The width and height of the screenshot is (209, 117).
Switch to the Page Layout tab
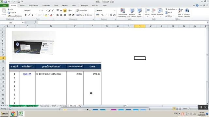tap(33, 6)
